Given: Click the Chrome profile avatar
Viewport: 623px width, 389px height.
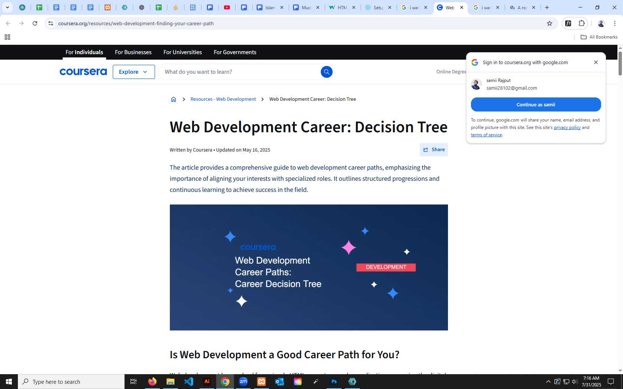Looking at the screenshot, I should point(601,23).
